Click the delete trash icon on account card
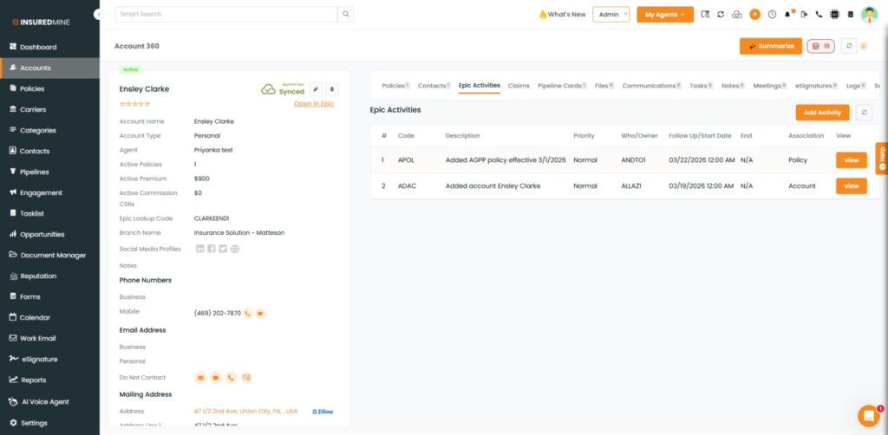 click(x=332, y=89)
